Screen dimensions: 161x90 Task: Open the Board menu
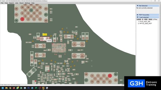point(21,3)
